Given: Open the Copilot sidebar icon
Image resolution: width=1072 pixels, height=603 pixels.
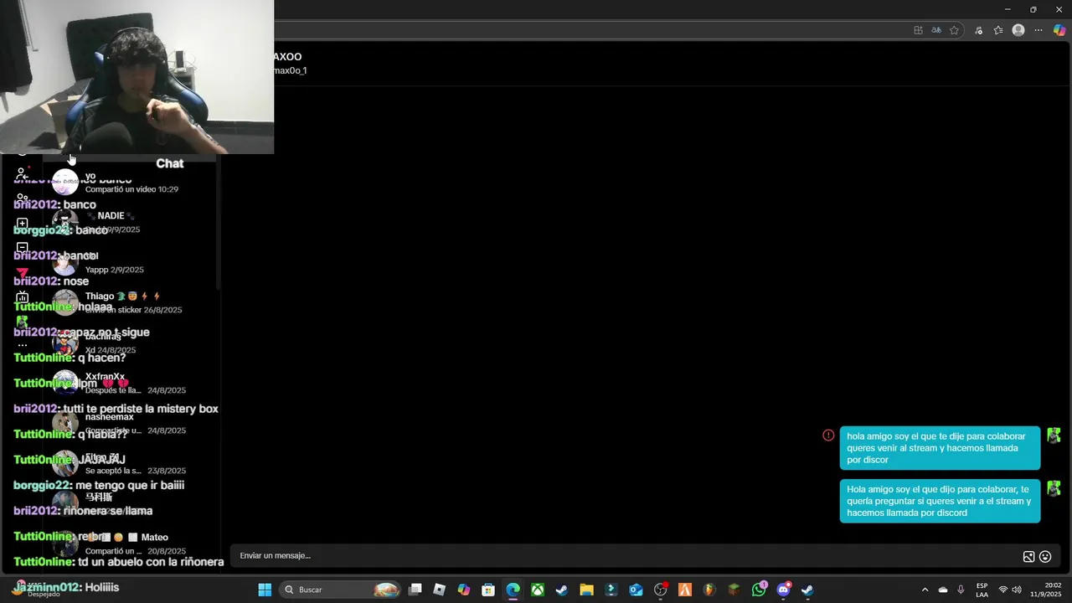Looking at the screenshot, I should tap(1059, 30).
